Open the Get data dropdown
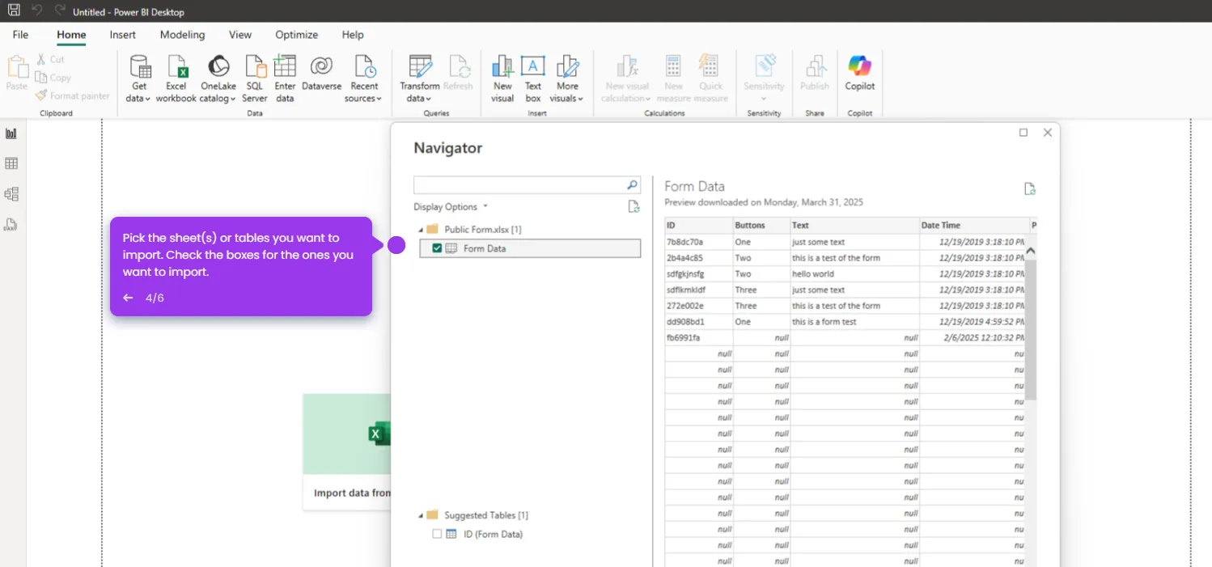1212x567 pixels. pos(139,79)
